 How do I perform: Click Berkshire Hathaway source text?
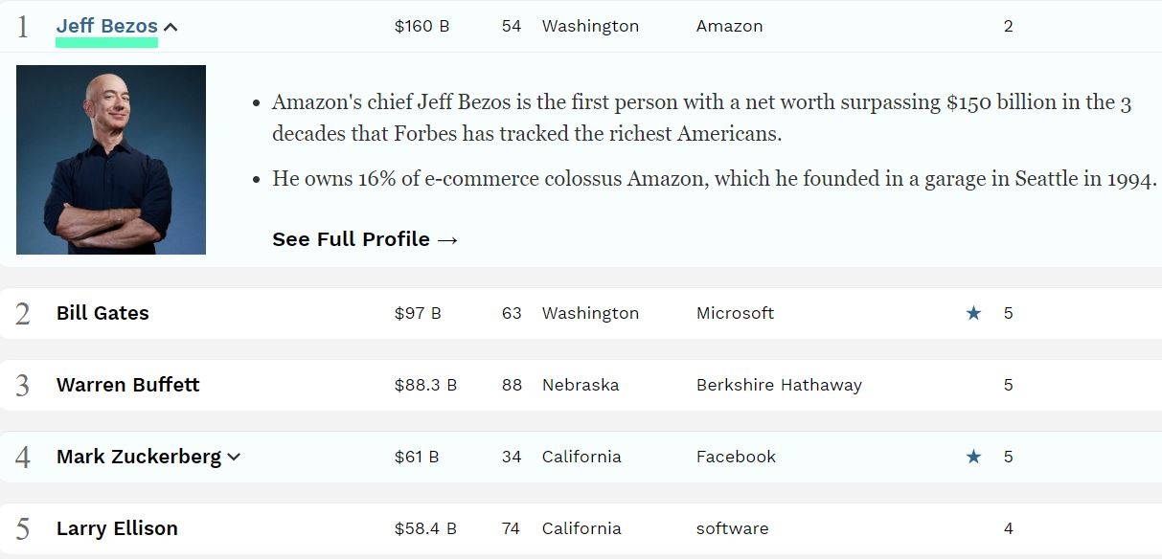[x=779, y=385]
